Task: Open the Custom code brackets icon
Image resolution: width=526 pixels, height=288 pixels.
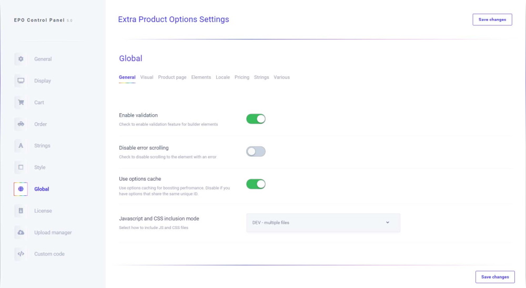Action: (x=21, y=254)
